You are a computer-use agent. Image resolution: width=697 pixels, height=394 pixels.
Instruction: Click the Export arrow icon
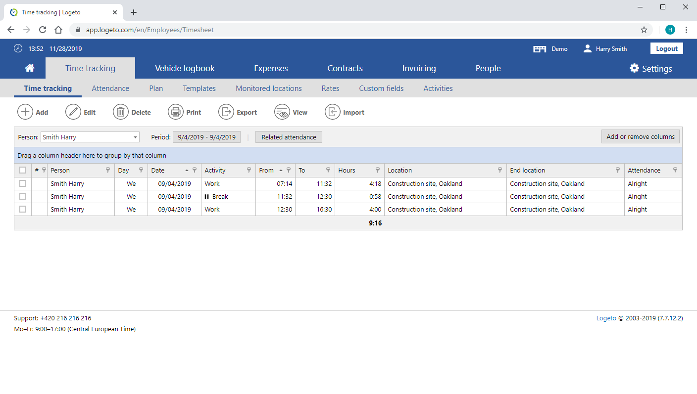tap(226, 112)
